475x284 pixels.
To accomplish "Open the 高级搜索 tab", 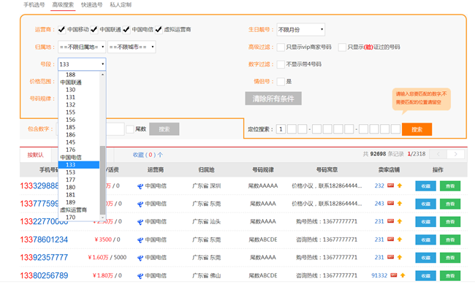I will pos(63,5).
